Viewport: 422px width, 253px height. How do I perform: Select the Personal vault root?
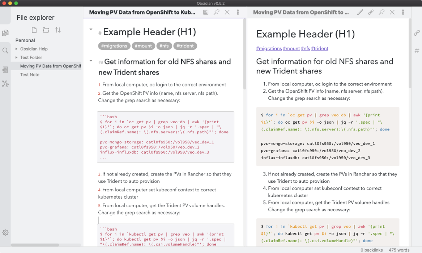(x=25, y=40)
